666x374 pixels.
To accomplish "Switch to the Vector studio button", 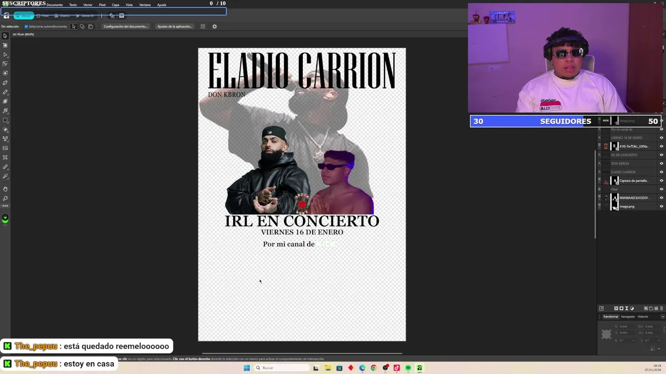I will pyautogui.click(x=23, y=16).
